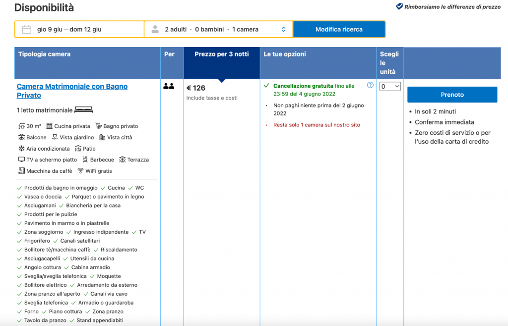Open the date range picker
Image resolution: width=508 pixels, height=326 pixels.
pyautogui.click(x=69, y=29)
